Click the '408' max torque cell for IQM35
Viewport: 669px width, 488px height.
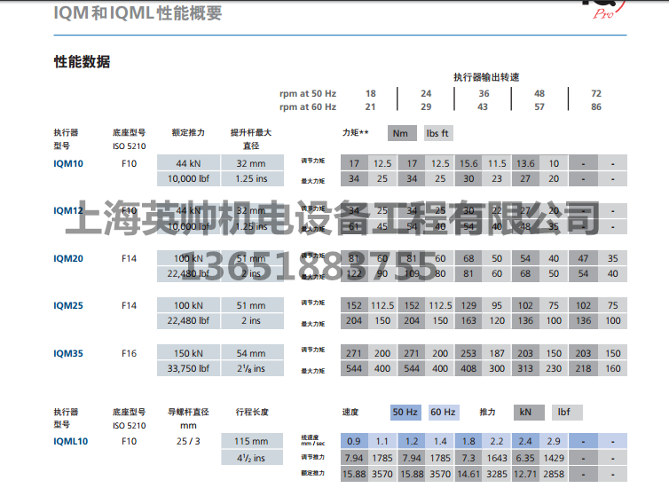coord(468,368)
